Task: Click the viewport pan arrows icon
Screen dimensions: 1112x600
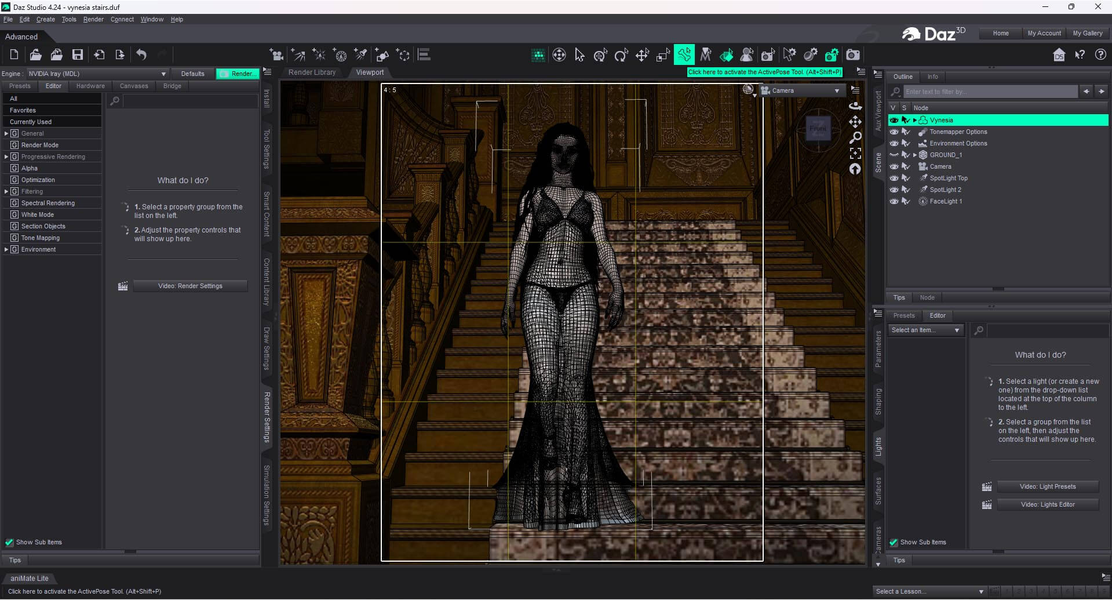Action: (x=855, y=122)
